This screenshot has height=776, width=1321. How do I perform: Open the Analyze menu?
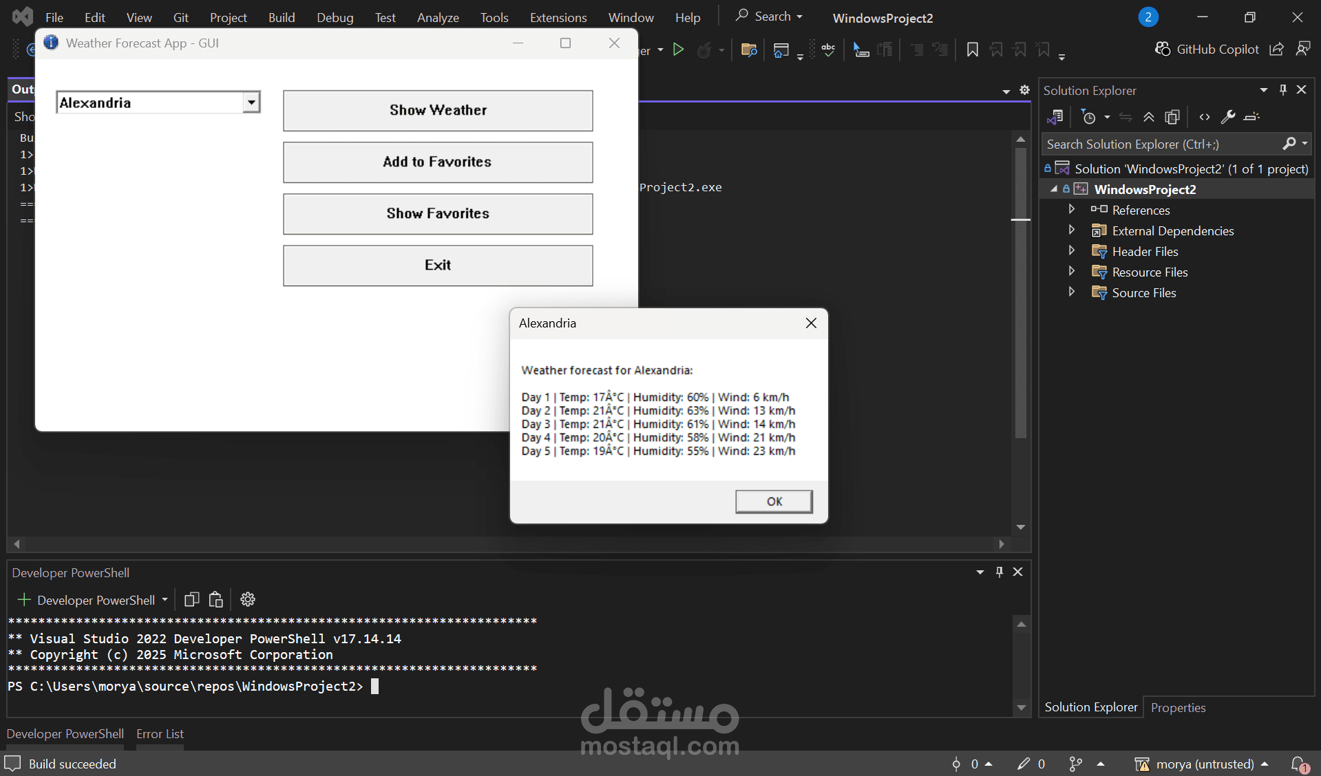(438, 17)
